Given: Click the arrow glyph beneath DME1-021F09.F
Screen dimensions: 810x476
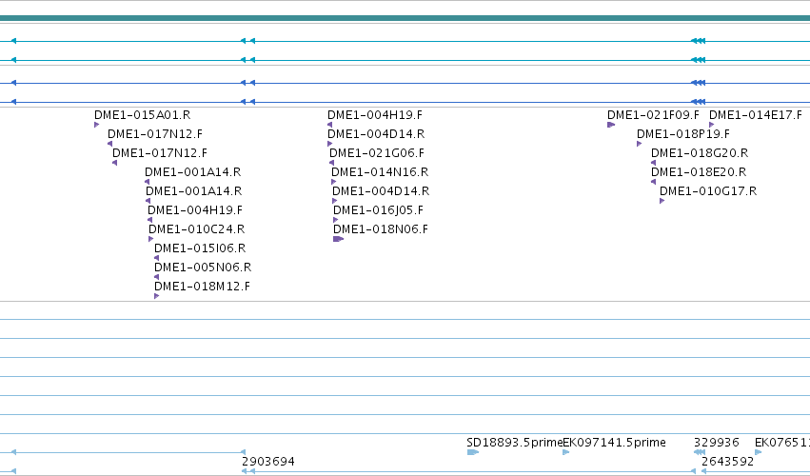Looking at the screenshot, I should (611, 125).
